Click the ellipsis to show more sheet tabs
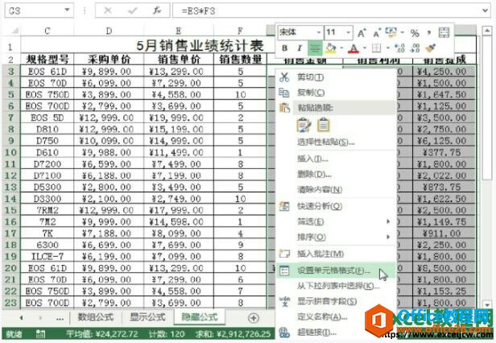496x343 pixels. point(60,318)
